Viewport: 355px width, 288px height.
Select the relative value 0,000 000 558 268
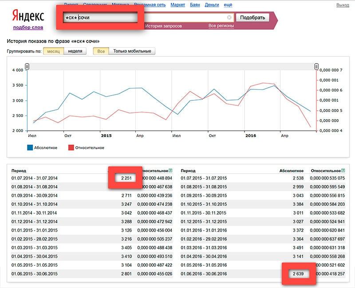coord(327,256)
